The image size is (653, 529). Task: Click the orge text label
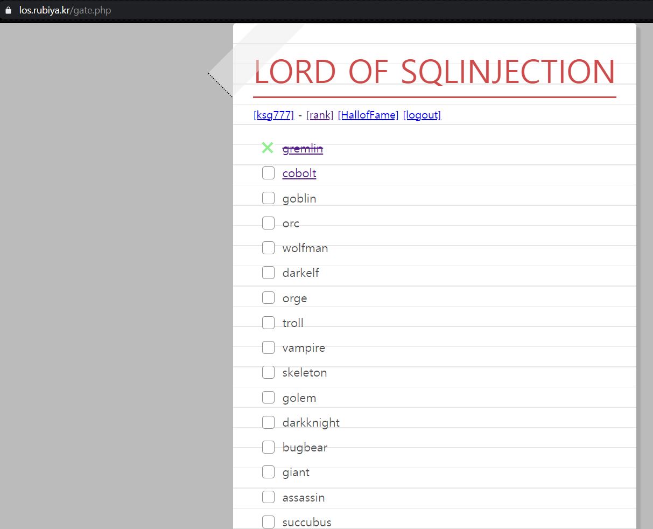[x=294, y=299]
